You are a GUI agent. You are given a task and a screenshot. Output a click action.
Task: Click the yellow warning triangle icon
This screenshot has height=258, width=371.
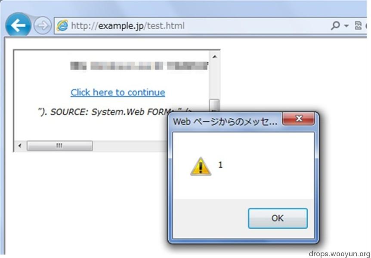pyautogui.click(x=201, y=166)
